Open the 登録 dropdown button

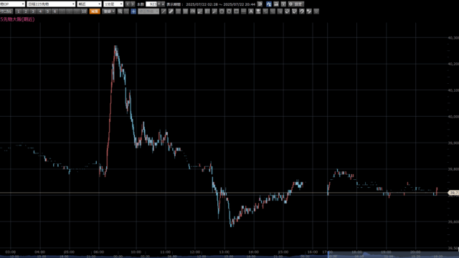point(109,11)
